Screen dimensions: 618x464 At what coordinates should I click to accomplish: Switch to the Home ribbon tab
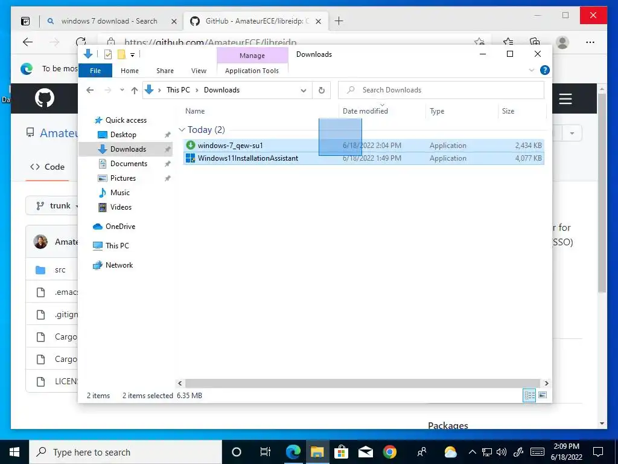[130, 71]
